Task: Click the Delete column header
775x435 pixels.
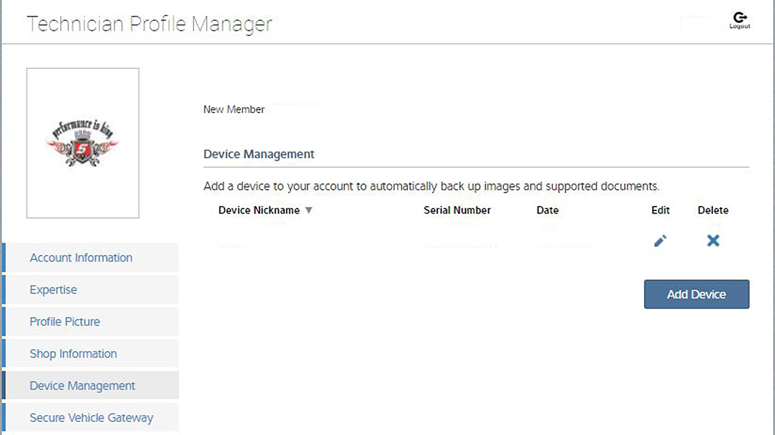Action: 713,210
